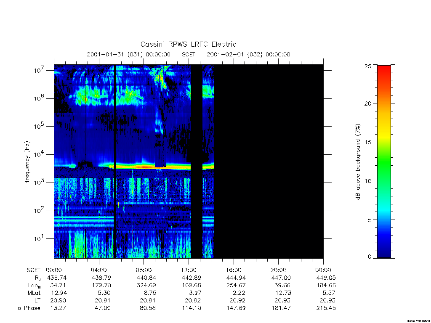Click the LT row label
The image size is (431, 323).
37,300
